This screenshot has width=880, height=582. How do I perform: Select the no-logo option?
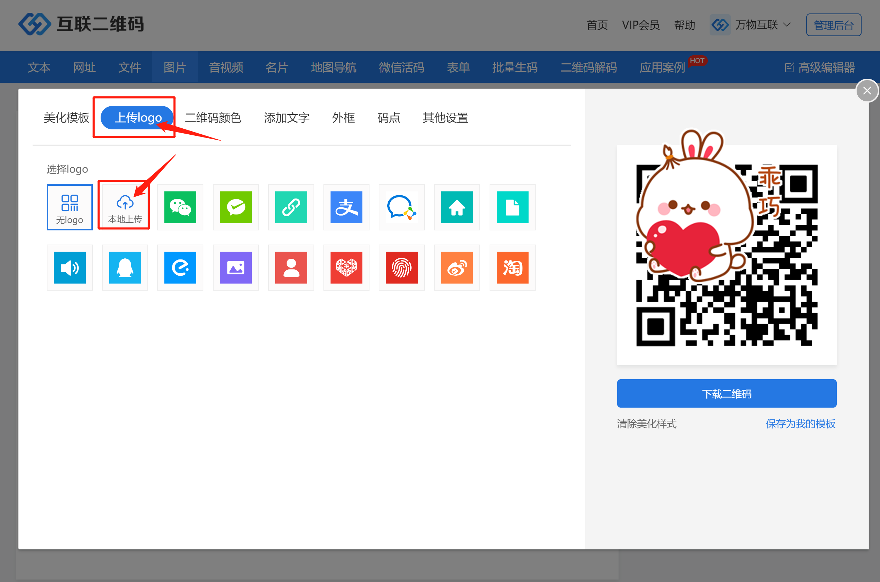(x=69, y=207)
